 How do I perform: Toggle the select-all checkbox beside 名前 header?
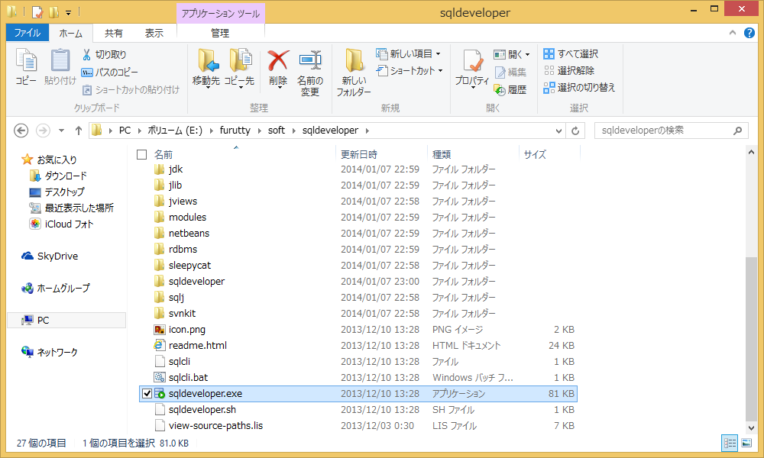click(x=142, y=154)
